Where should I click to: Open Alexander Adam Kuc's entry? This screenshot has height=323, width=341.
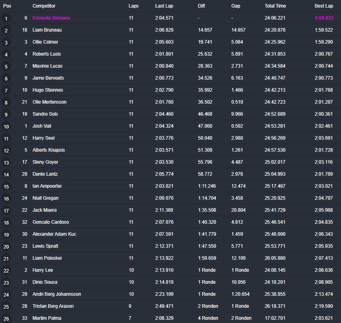54,234
